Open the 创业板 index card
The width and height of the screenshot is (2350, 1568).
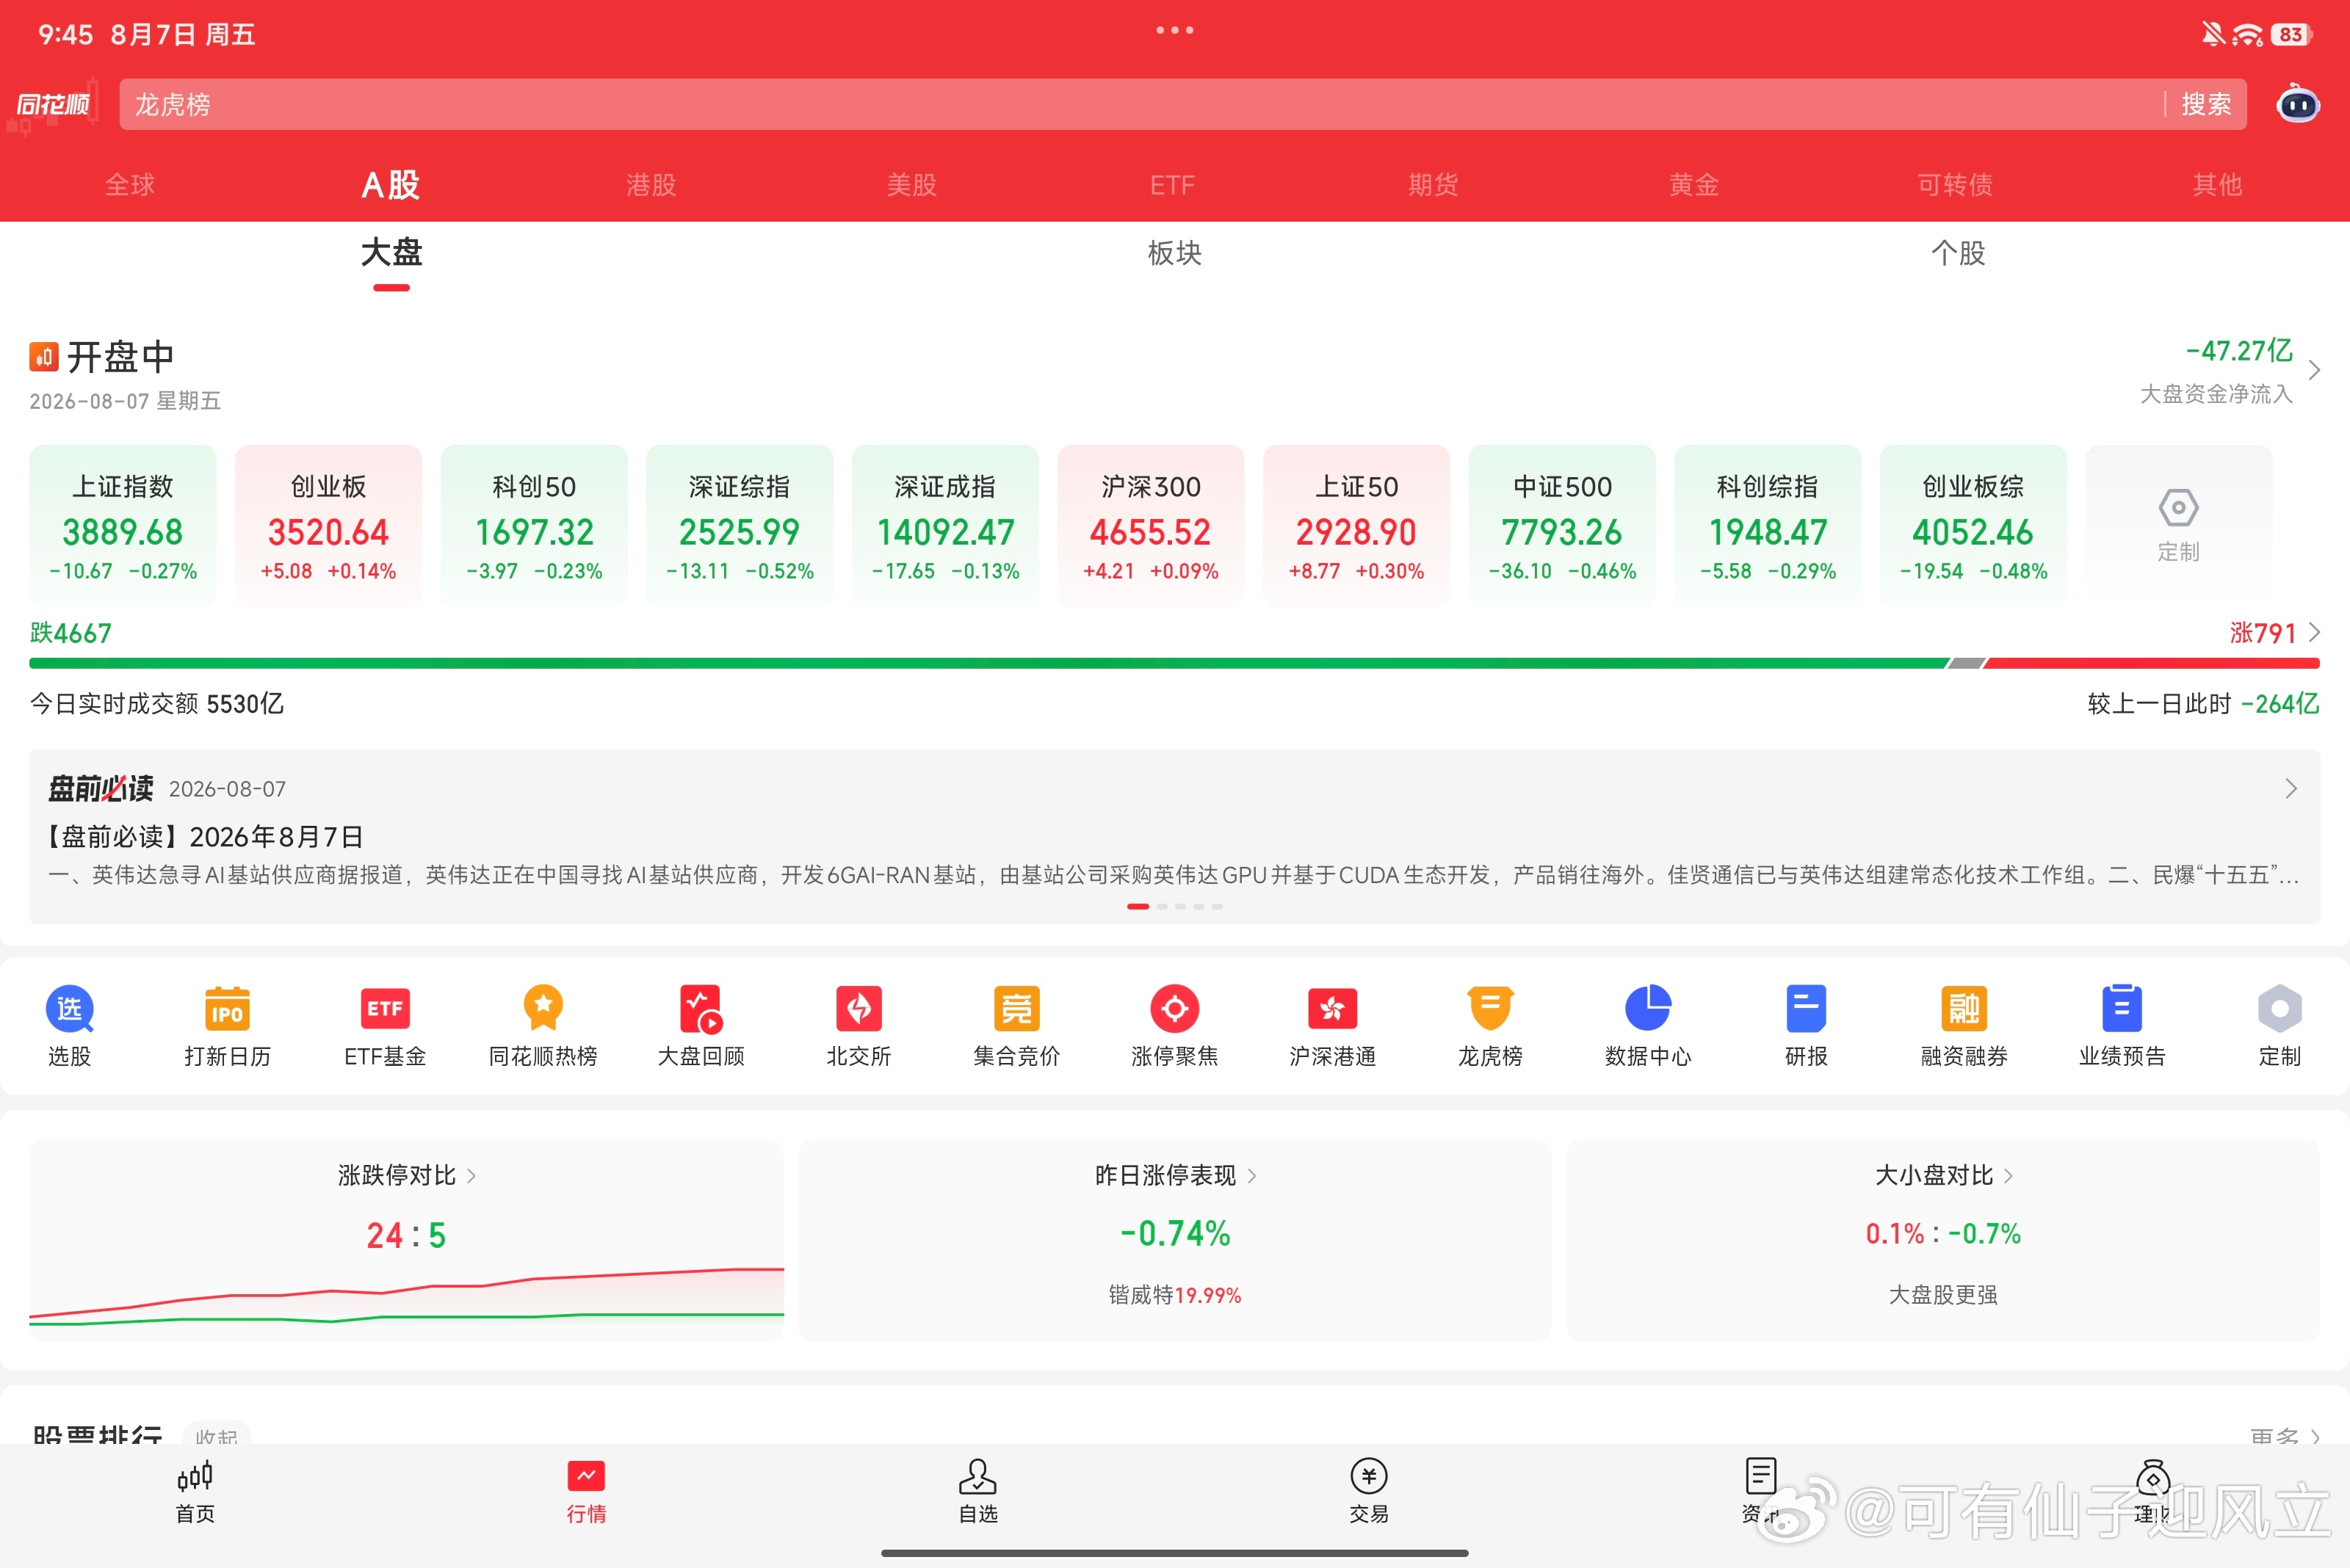coord(328,525)
